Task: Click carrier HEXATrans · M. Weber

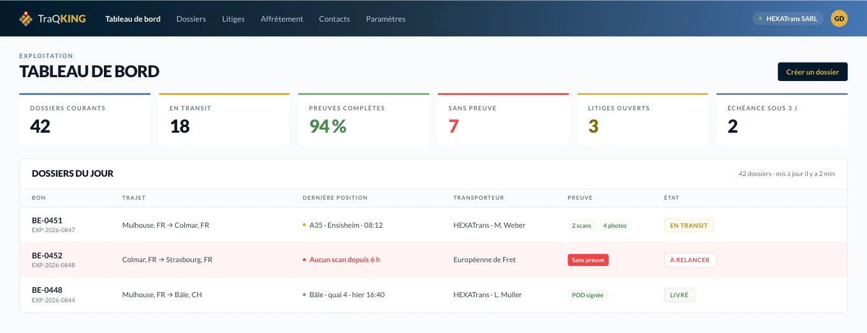Action: click(x=489, y=225)
